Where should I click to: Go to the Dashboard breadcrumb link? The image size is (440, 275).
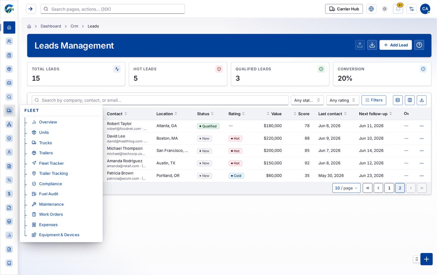pyautogui.click(x=51, y=26)
